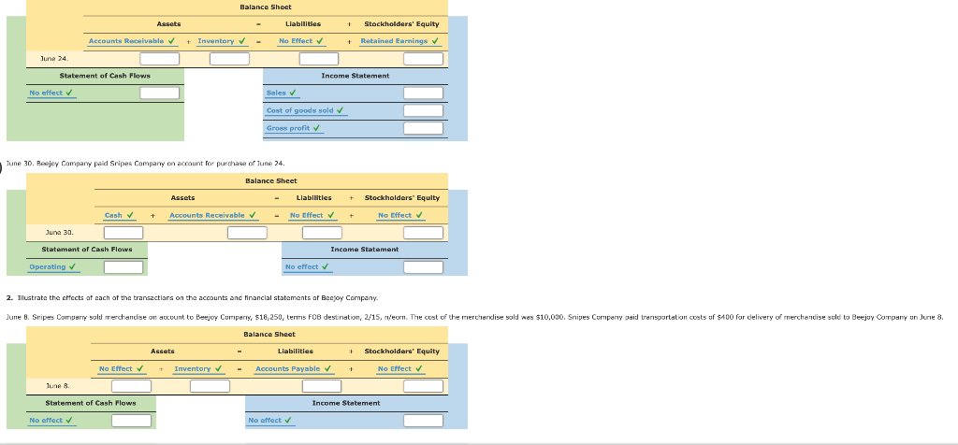Open the Operating cash flows dropdown
The image size is (958, 445).
point(53,267)
